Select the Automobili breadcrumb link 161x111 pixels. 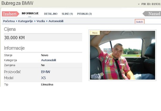pyautogui.click(x=56, y=21)
